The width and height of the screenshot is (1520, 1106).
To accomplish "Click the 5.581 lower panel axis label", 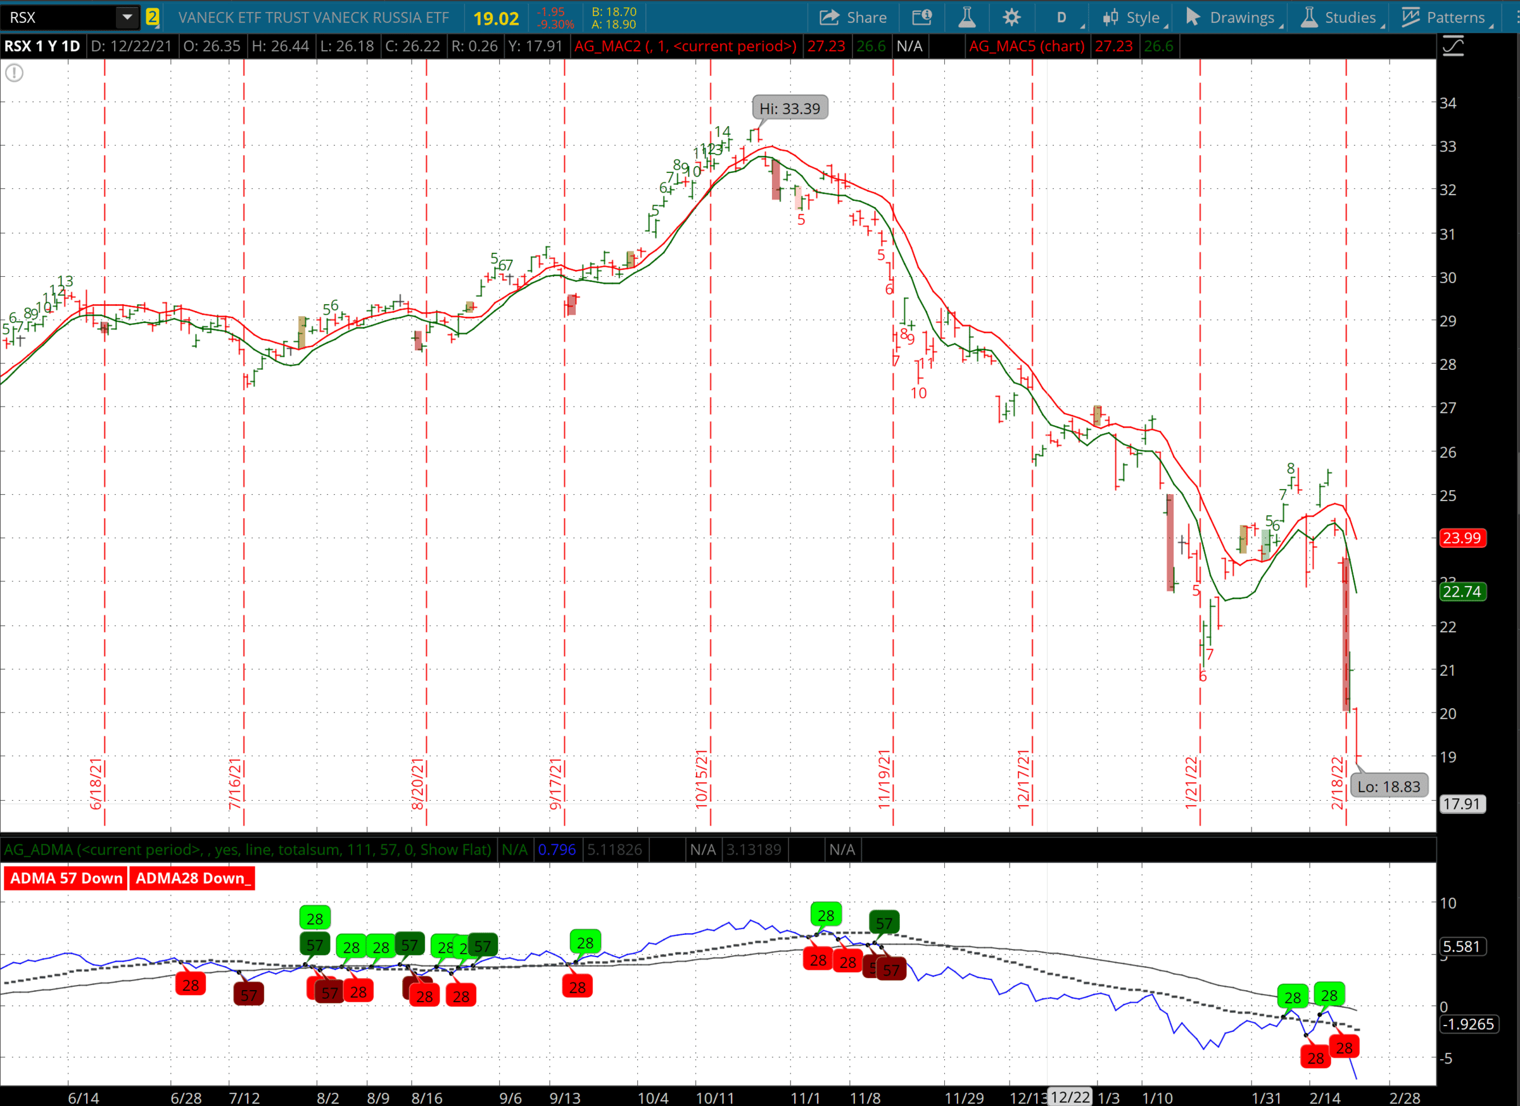I will coord(1462,946).
